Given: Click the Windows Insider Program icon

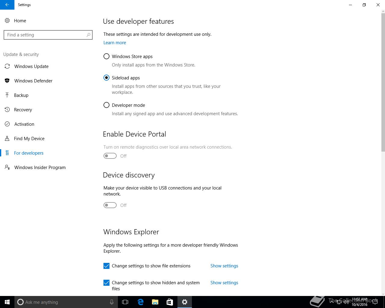Looking at the screenshot, I should pos(7,167).
